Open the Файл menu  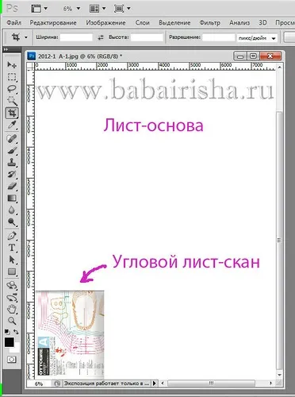(x=13, y=23)
